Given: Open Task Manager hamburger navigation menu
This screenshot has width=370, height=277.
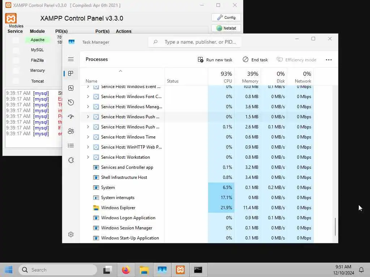Looking at the screenshot, I should 71,59.
